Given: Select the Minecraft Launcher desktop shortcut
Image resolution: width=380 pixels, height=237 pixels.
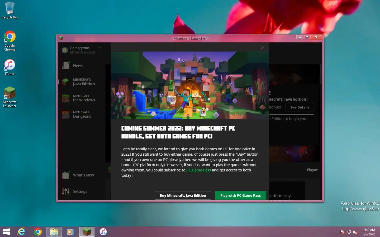Looking at the screenshot, I should click(x=10, y=97).
